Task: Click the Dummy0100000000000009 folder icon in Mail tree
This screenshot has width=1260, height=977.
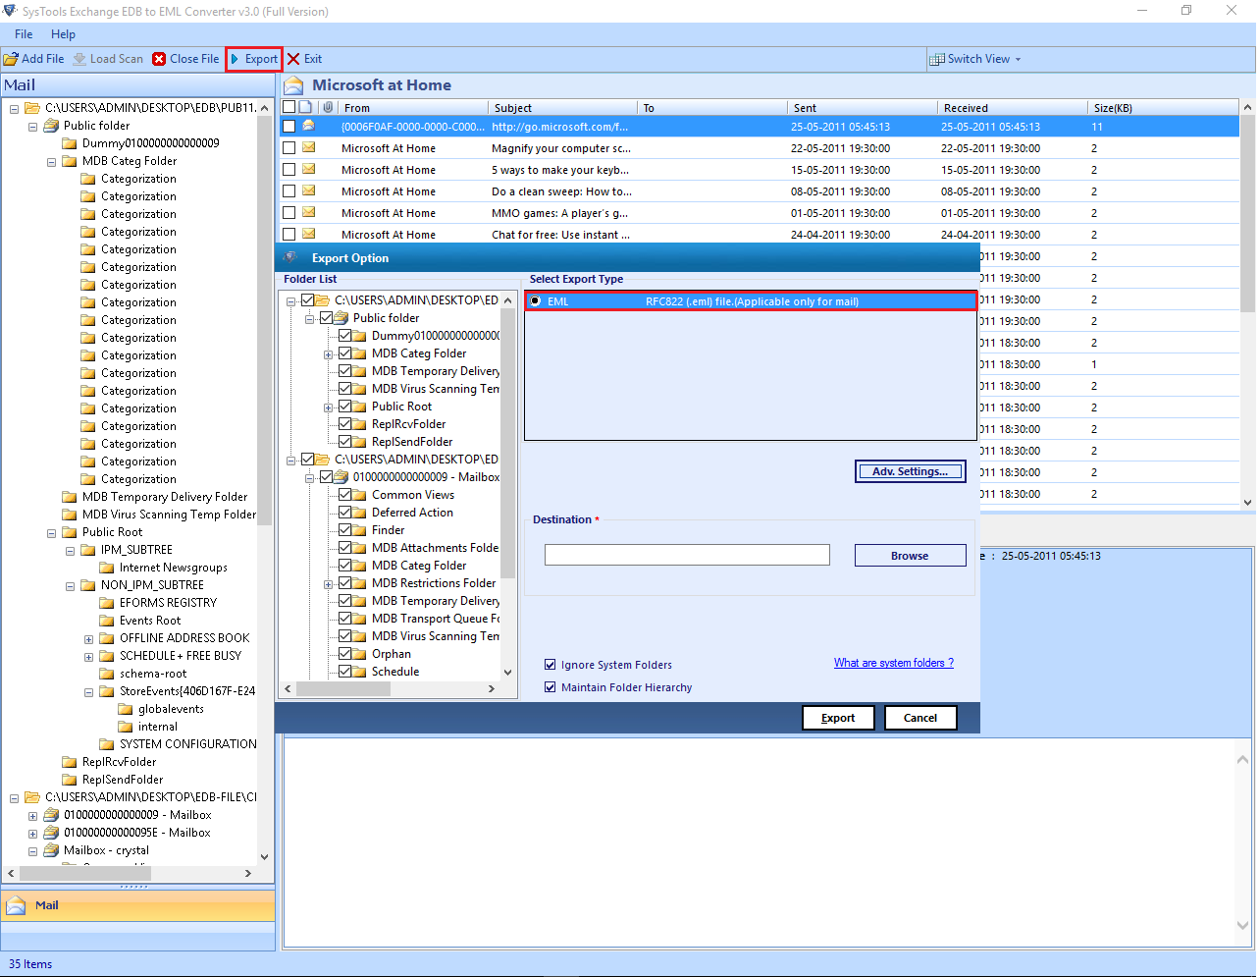Action: 70,143
